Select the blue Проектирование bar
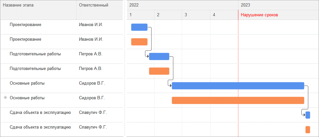The height and width of the screenshot is (137, 319). (139, 27)
